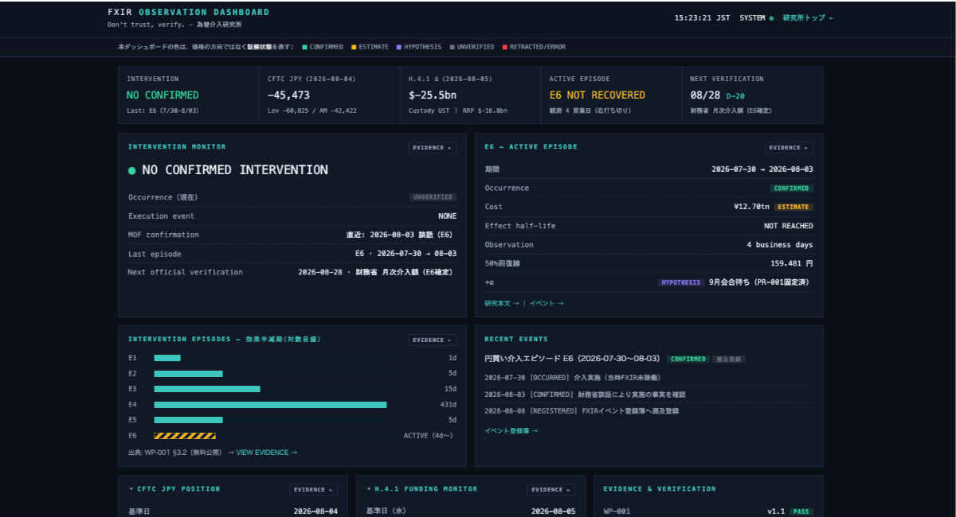Click the E1 half-life bar

pyautogui.click(x=167, y=358)
